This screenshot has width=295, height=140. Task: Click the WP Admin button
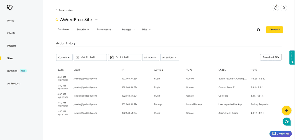274,30
